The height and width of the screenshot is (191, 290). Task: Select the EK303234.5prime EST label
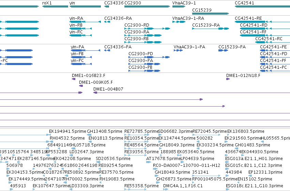(x=215, y=145)
